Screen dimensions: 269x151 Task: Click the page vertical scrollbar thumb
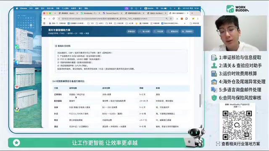(x=200, y=101)
